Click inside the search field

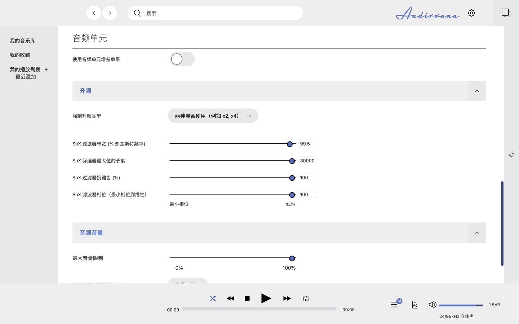(215, 13)
